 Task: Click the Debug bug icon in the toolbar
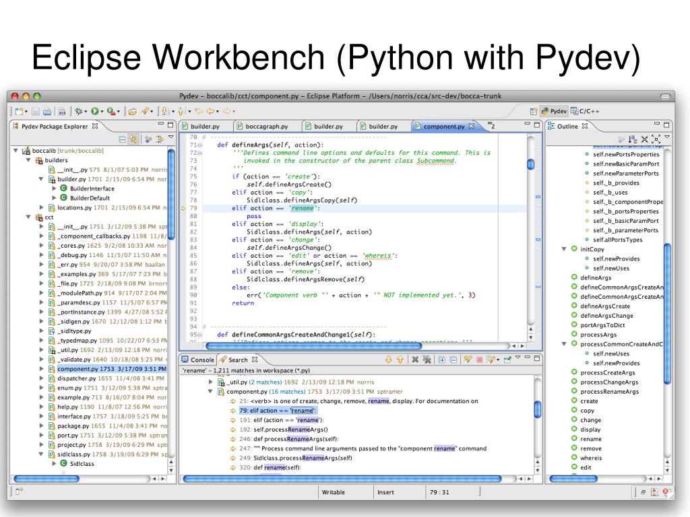point(79,111)
